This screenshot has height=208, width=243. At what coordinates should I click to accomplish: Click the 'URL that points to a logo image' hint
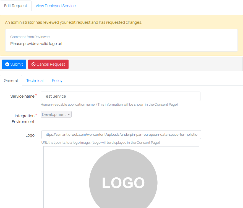pyautogui.click(x=101, y=143)
